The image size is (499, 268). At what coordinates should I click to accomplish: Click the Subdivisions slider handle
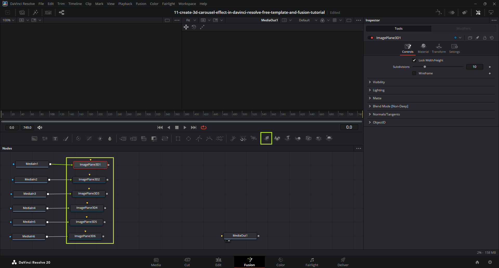(x=425, y=67)
